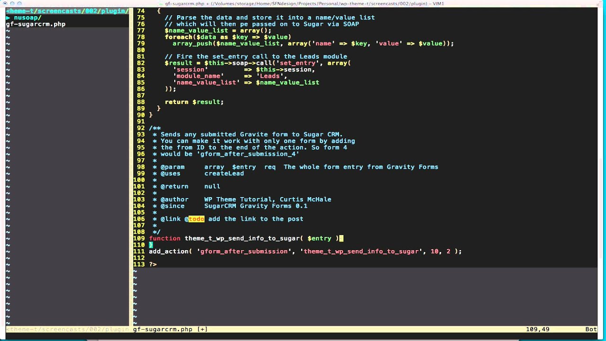606x341 pixels.
Task: Click the 'set_entry' string on line 82
Action: (x=297, y=63)
